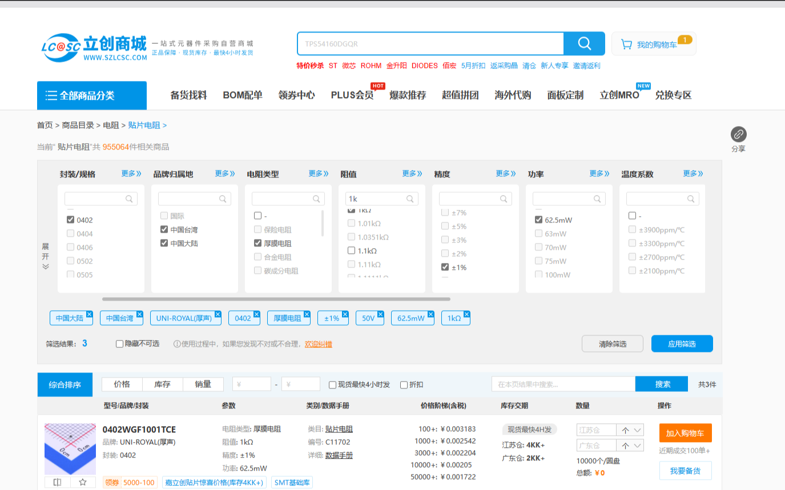This screenshot has width=785, height=490.
Task: Click the 应用筛选 button
Action: click(682, 344)
